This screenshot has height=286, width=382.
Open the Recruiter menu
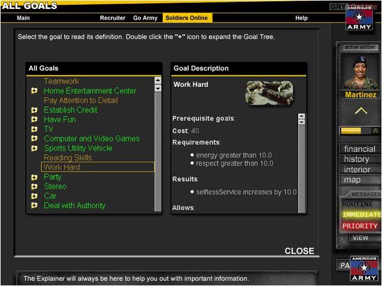pos(113,18)
